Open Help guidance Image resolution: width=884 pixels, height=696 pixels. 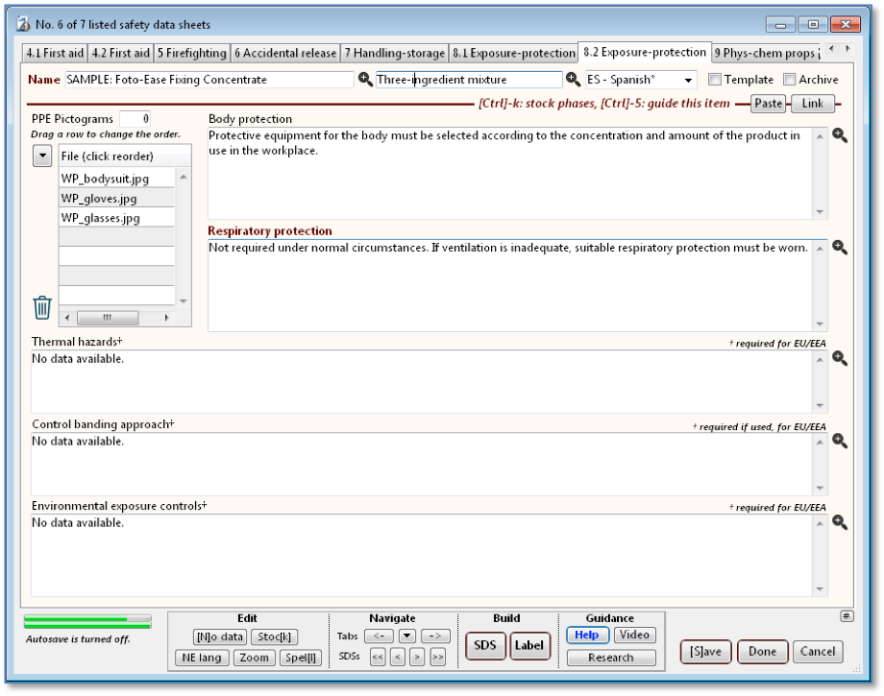[x=587, y=635]
